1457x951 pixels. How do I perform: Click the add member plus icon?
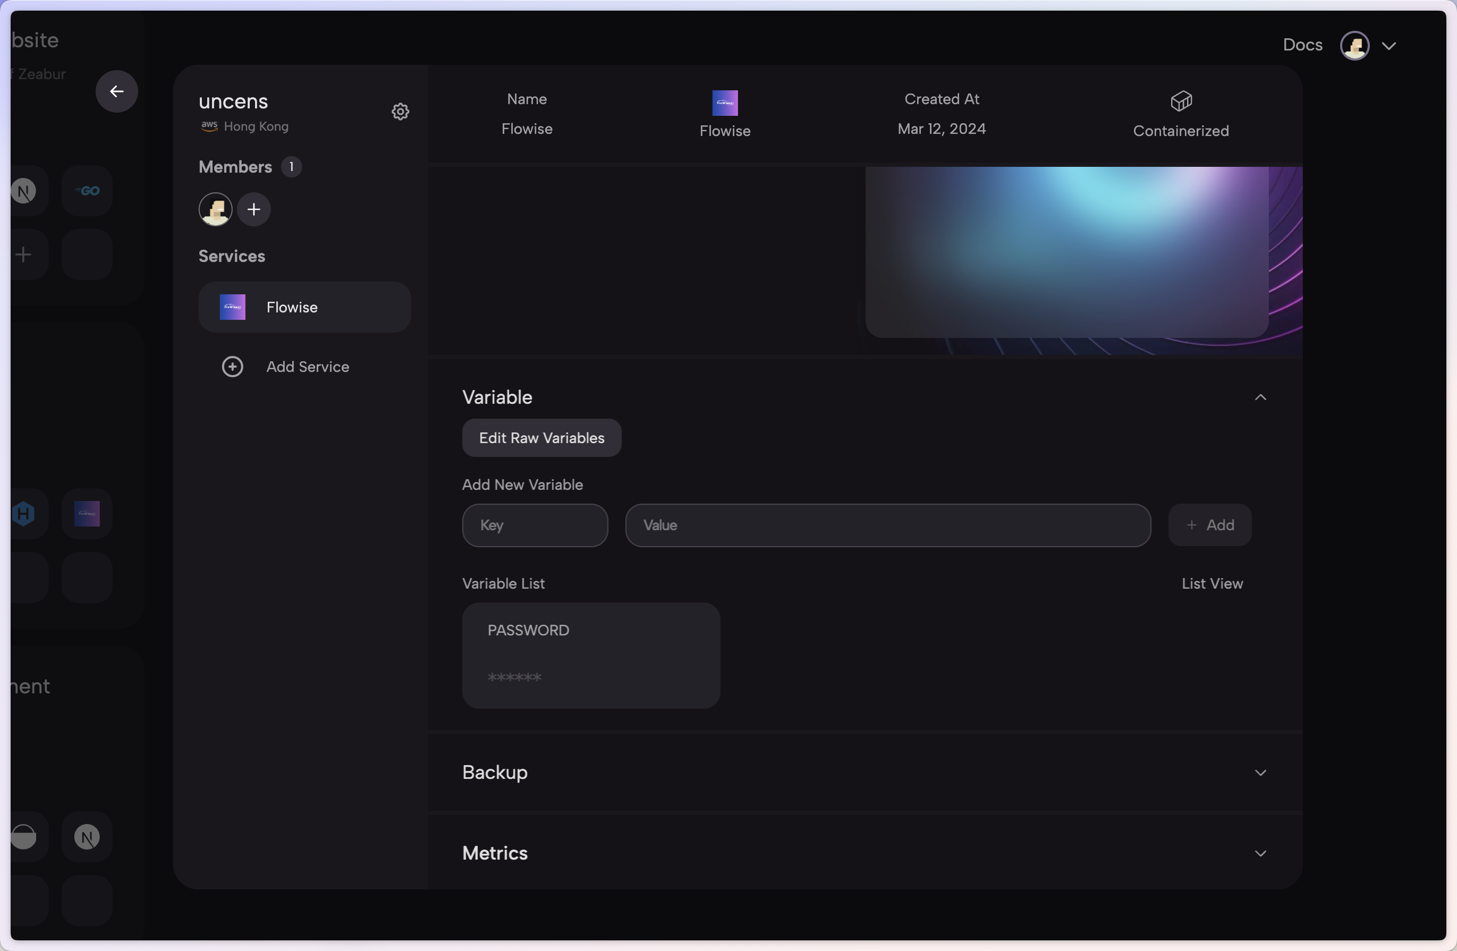253,209
